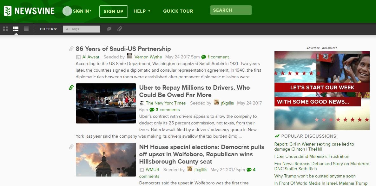The image size is (376, 186).
Task: Click the AdChoices link
Action: coord(329,48)
